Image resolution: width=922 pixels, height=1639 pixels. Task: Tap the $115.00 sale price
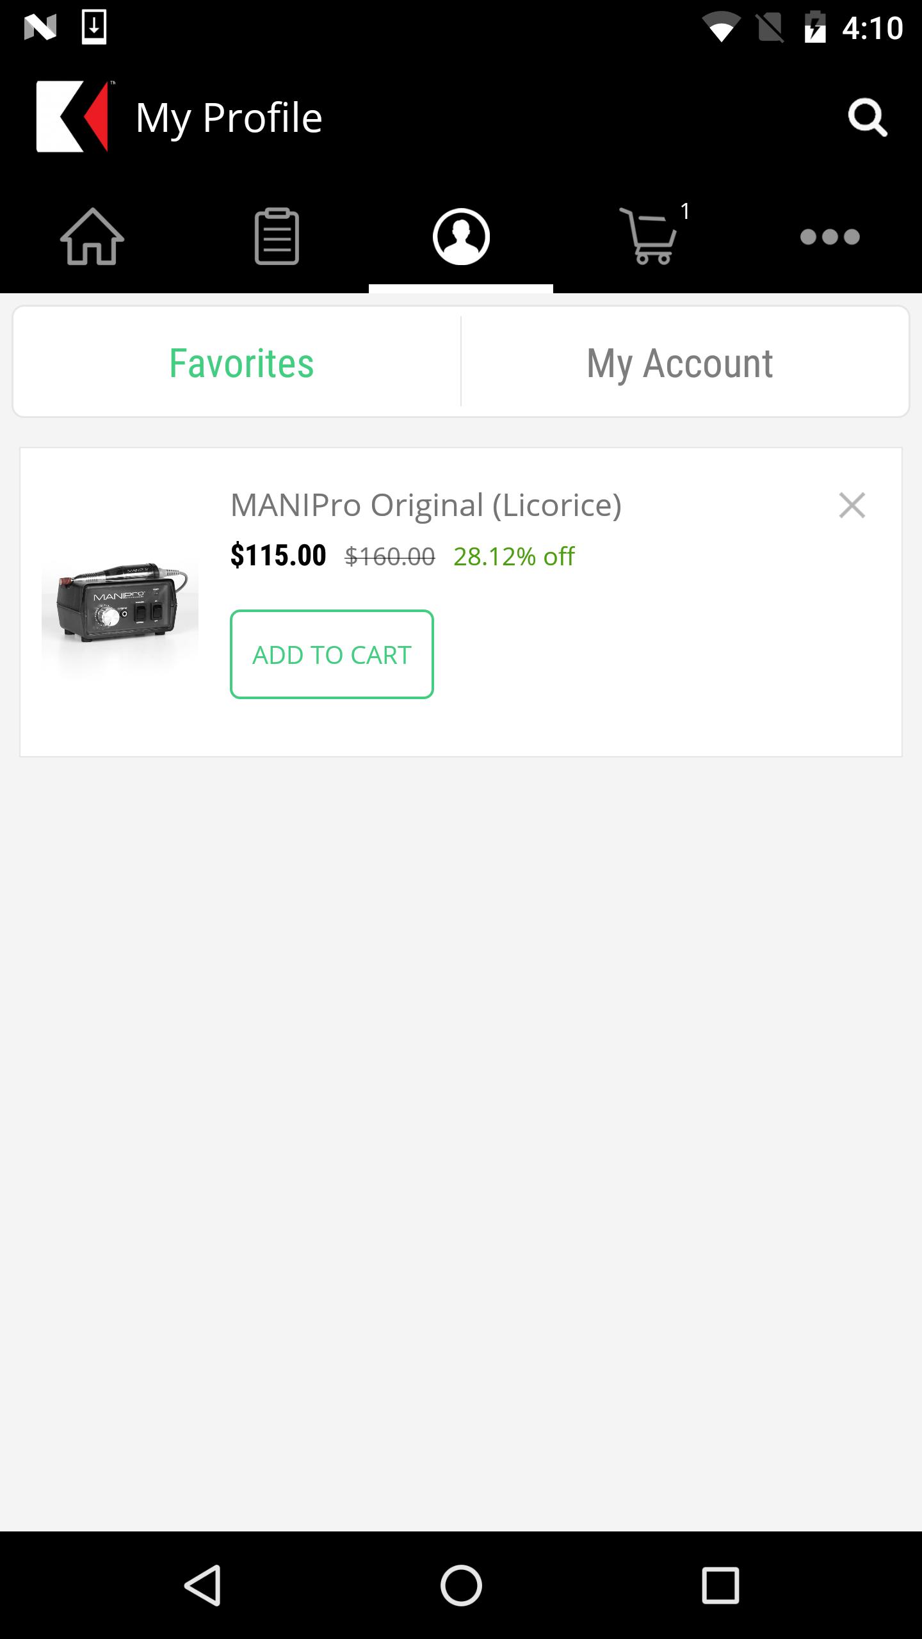(x=279, y=555)
